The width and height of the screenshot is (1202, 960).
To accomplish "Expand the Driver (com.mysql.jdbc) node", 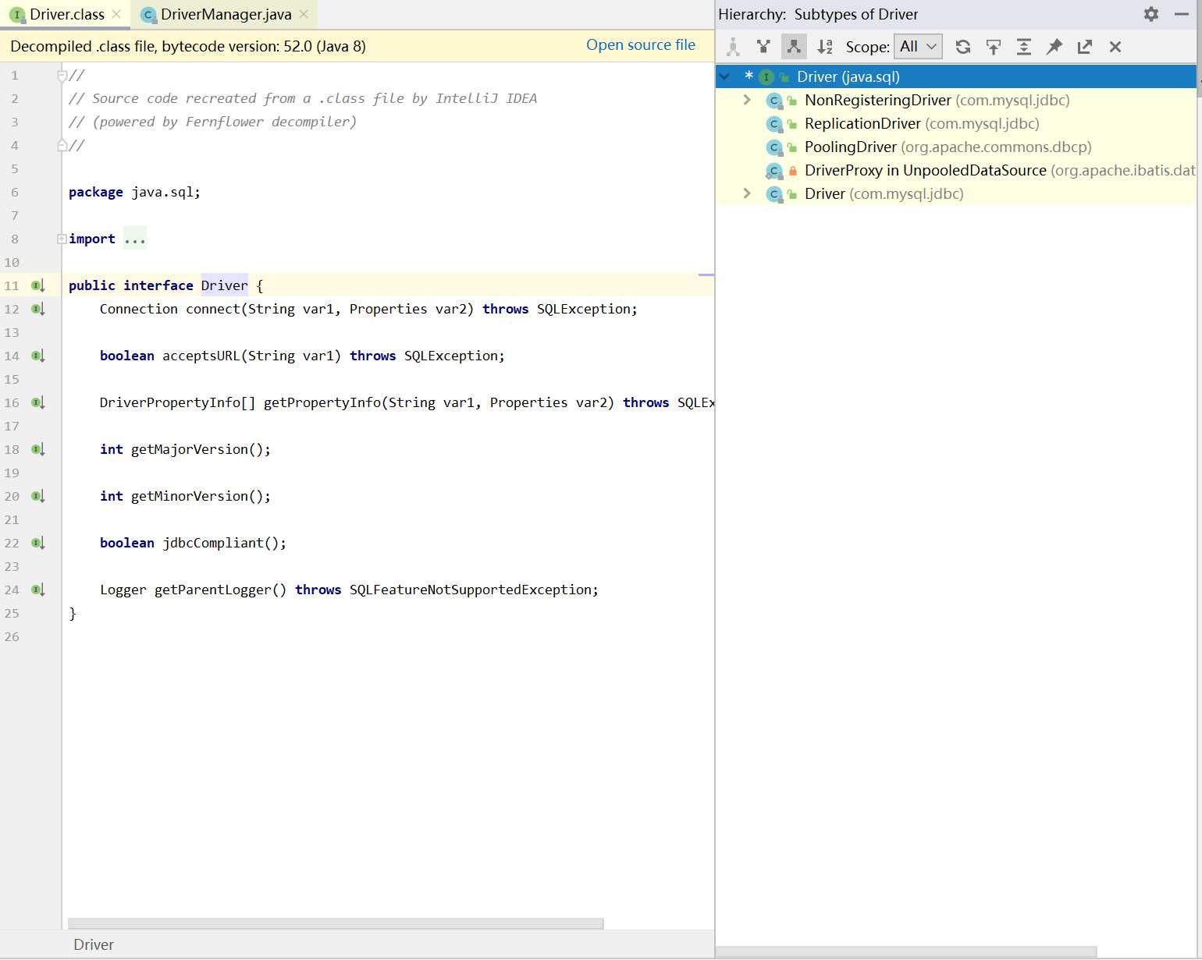I will pyautogui.click(x=747, y=193).
